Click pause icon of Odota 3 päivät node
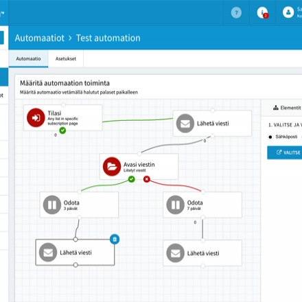Screen dimensions: 302x302 (x=52, y=205)
